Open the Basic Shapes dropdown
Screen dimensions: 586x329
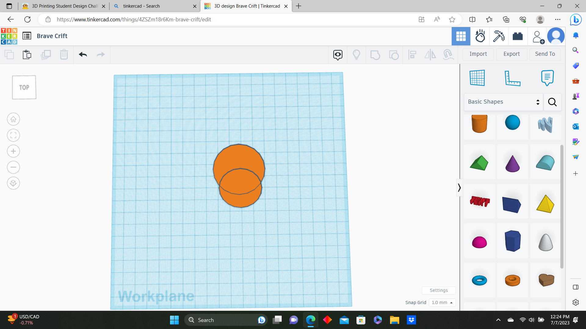click(x=504, y=102)
